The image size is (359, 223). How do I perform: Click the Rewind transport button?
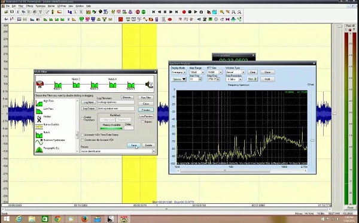tap(159, 12)
